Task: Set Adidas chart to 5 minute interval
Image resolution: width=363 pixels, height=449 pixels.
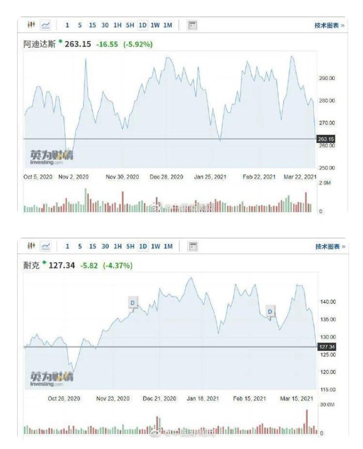Action: coord(80,25)
